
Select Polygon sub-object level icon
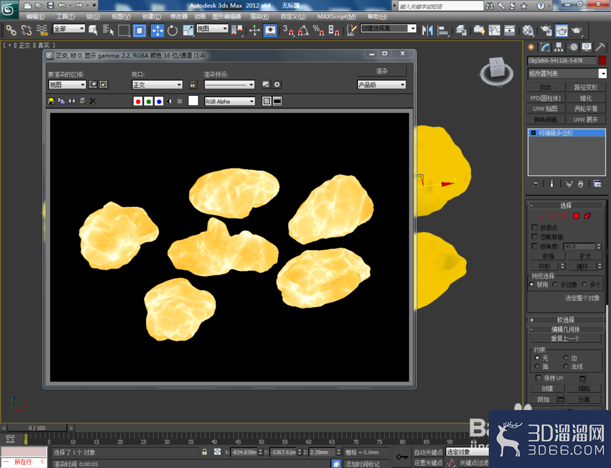tap(576, 216)
